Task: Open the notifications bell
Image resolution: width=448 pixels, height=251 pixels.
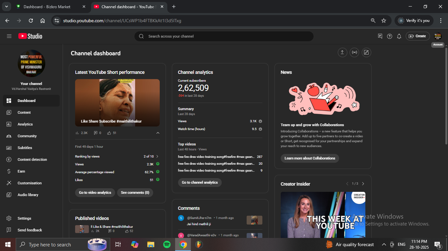Action: pos(399,36)
